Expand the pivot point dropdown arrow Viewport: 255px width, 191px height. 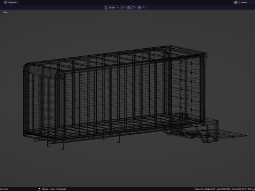coord(124,7)
